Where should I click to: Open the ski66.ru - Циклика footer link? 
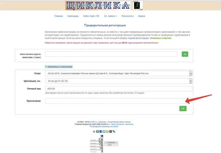(110, 122)
